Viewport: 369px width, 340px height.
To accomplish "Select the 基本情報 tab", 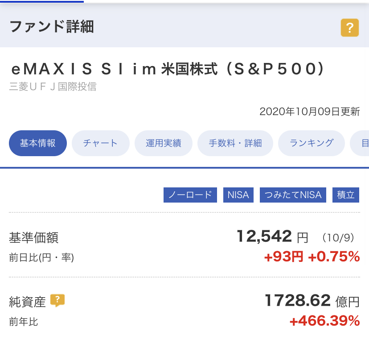I will 37,143.
